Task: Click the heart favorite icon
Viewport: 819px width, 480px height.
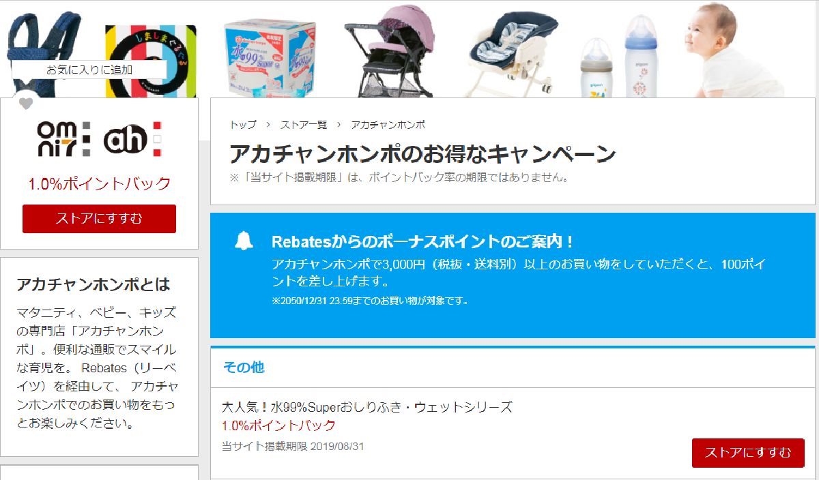Action: (x=26, y=104)
